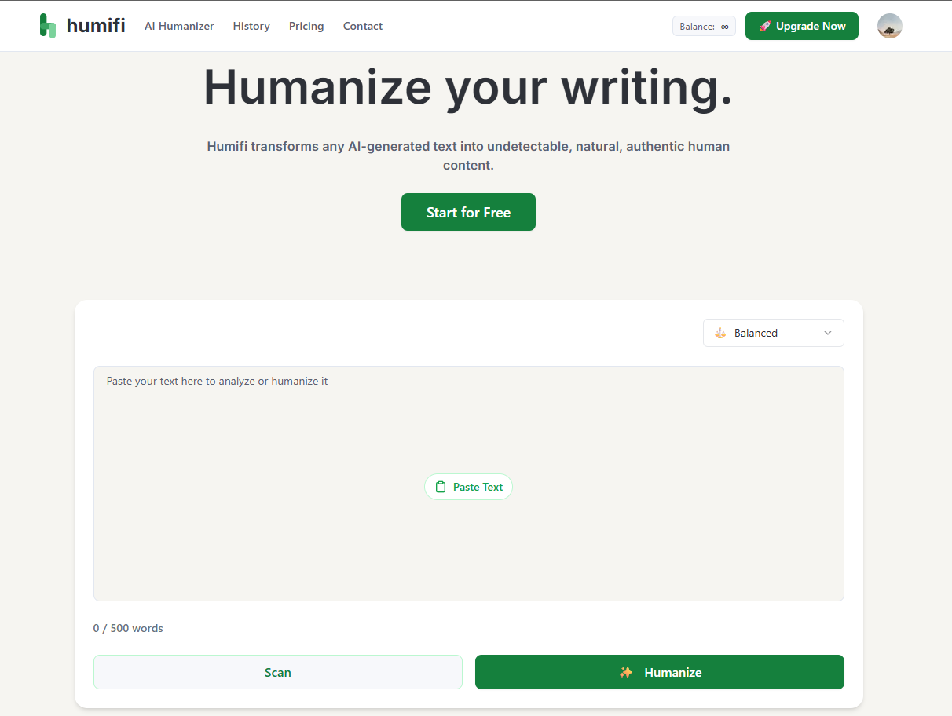The height and width of the screenshot is (716, 952).
Task: Click the humifi brand name text
Action: click(x=96, y=26)
